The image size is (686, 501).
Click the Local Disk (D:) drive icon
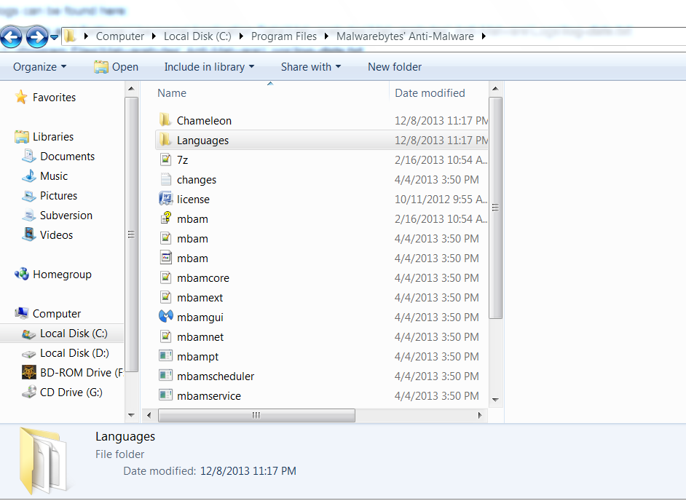click(x=29, y=354)
